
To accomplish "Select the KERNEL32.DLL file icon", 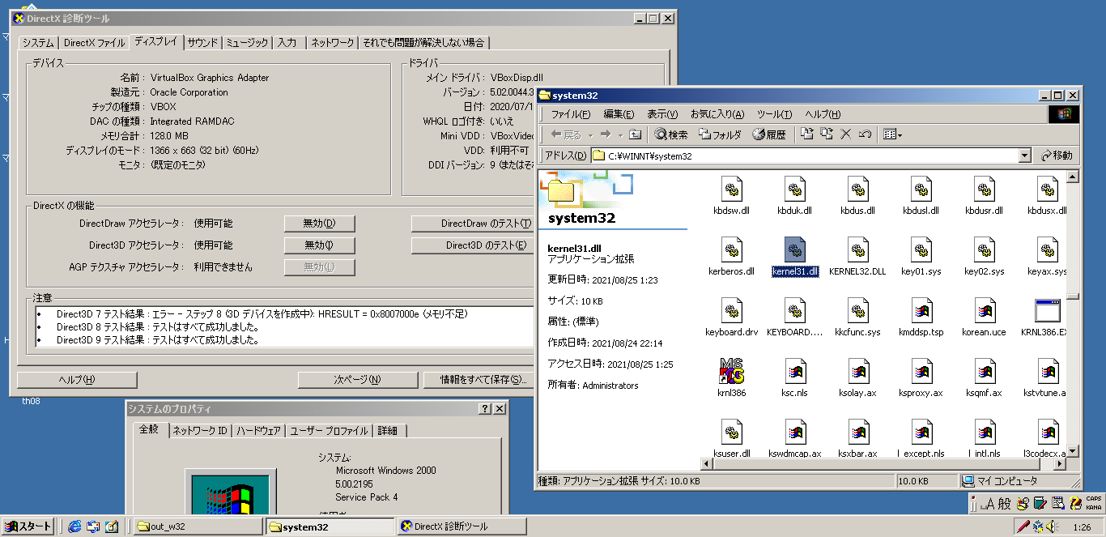I will click(858, 250).
